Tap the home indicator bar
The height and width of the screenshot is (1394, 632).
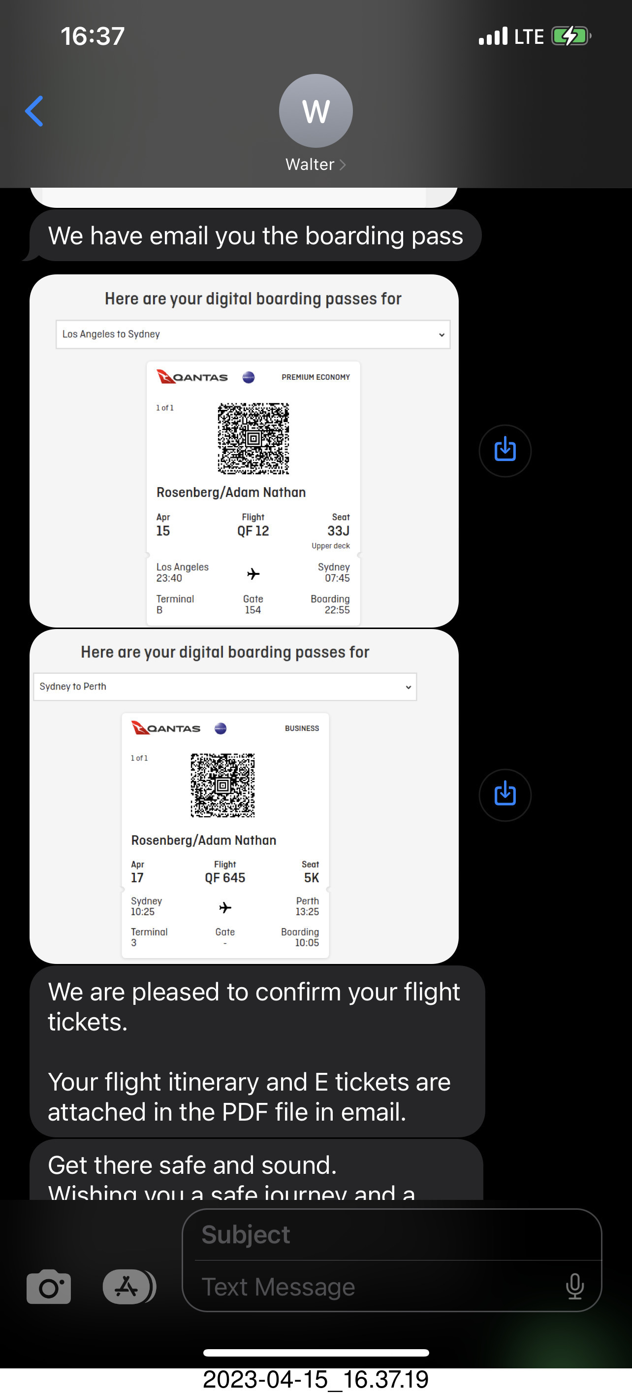[x=316, y=1352]
